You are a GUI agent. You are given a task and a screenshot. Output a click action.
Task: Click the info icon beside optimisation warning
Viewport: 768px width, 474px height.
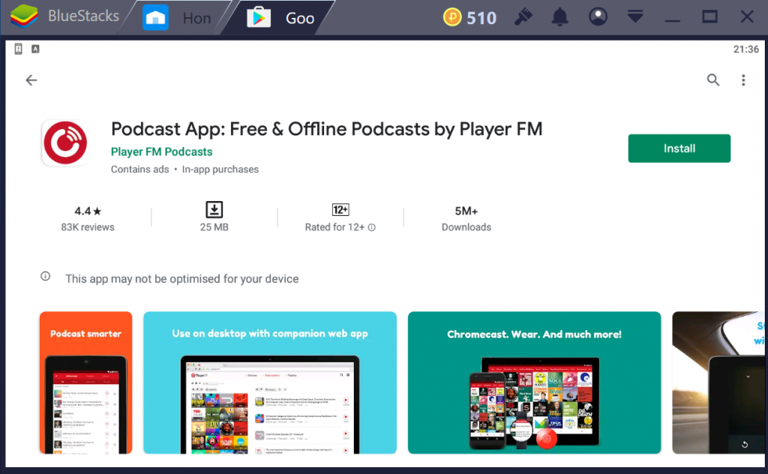click(46, 277)
